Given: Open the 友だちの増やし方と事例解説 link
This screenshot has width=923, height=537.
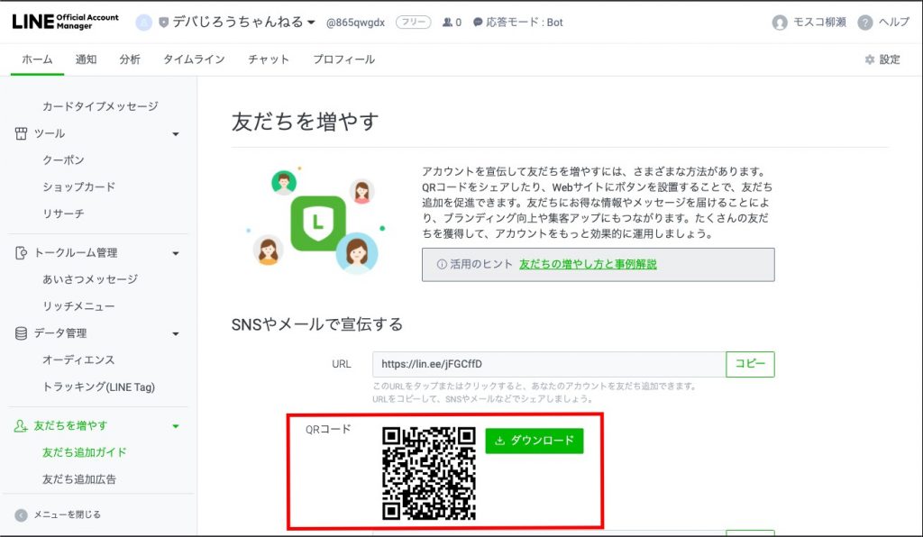Looking at the screenshot, I should point(588,264).
